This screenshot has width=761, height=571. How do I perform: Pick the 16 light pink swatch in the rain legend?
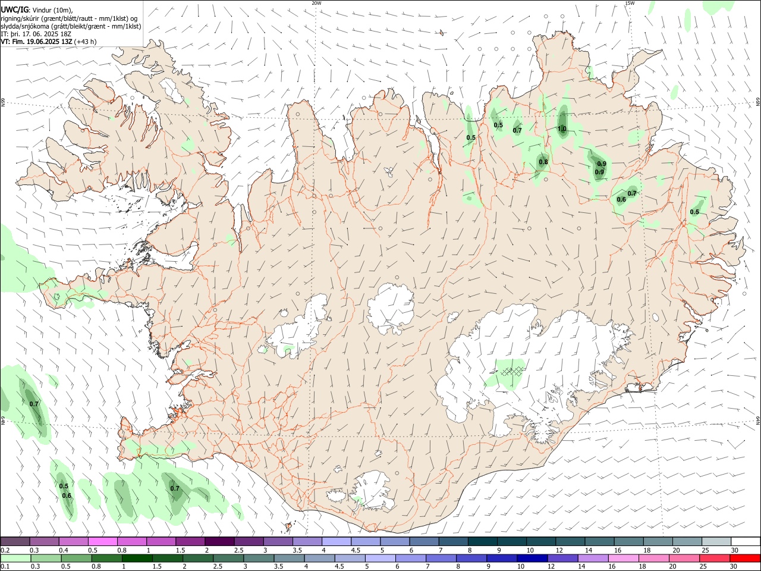[x=623, y=558]
